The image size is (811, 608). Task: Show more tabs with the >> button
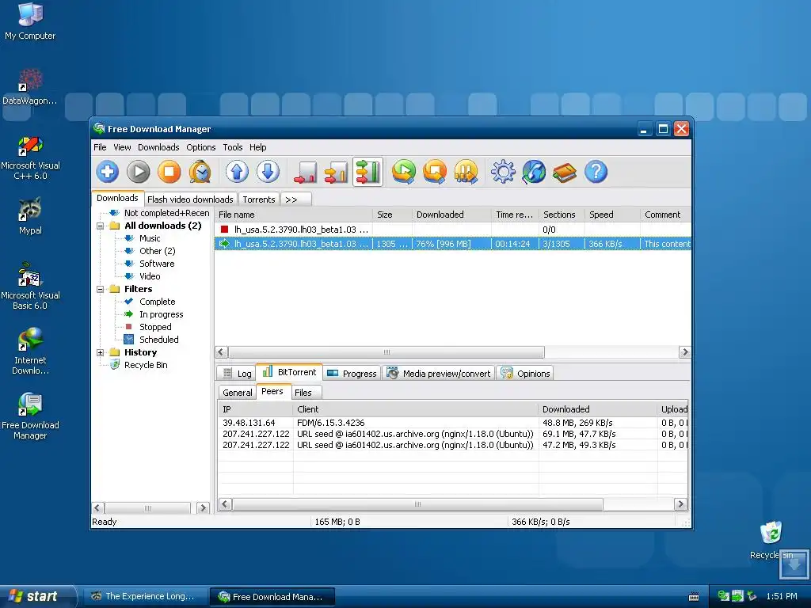pyautogui.click(x=295, y=199)
